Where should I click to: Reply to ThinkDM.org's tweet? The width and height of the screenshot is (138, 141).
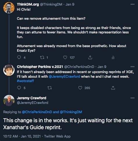(x=19, y=58)
